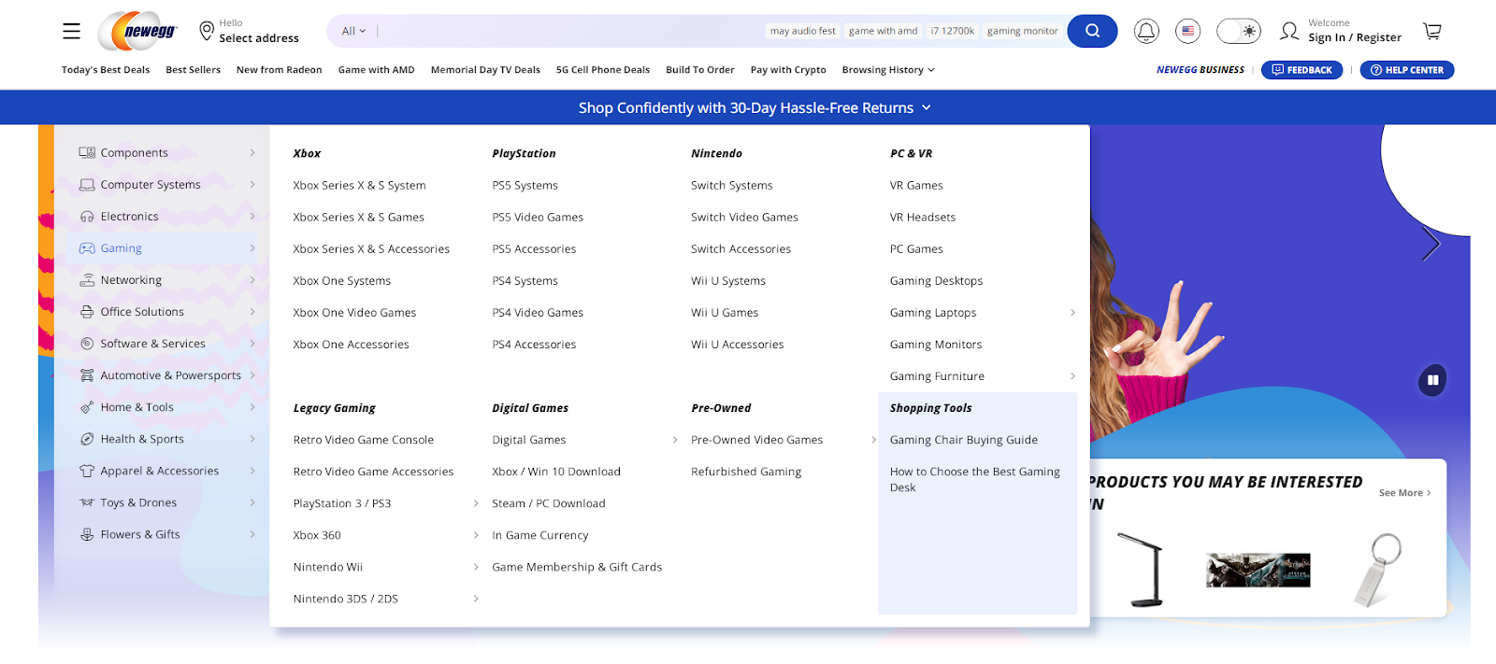Open PS5 Systems link
The height and width of the screenshot is (664, 1496).
point(525,186)
